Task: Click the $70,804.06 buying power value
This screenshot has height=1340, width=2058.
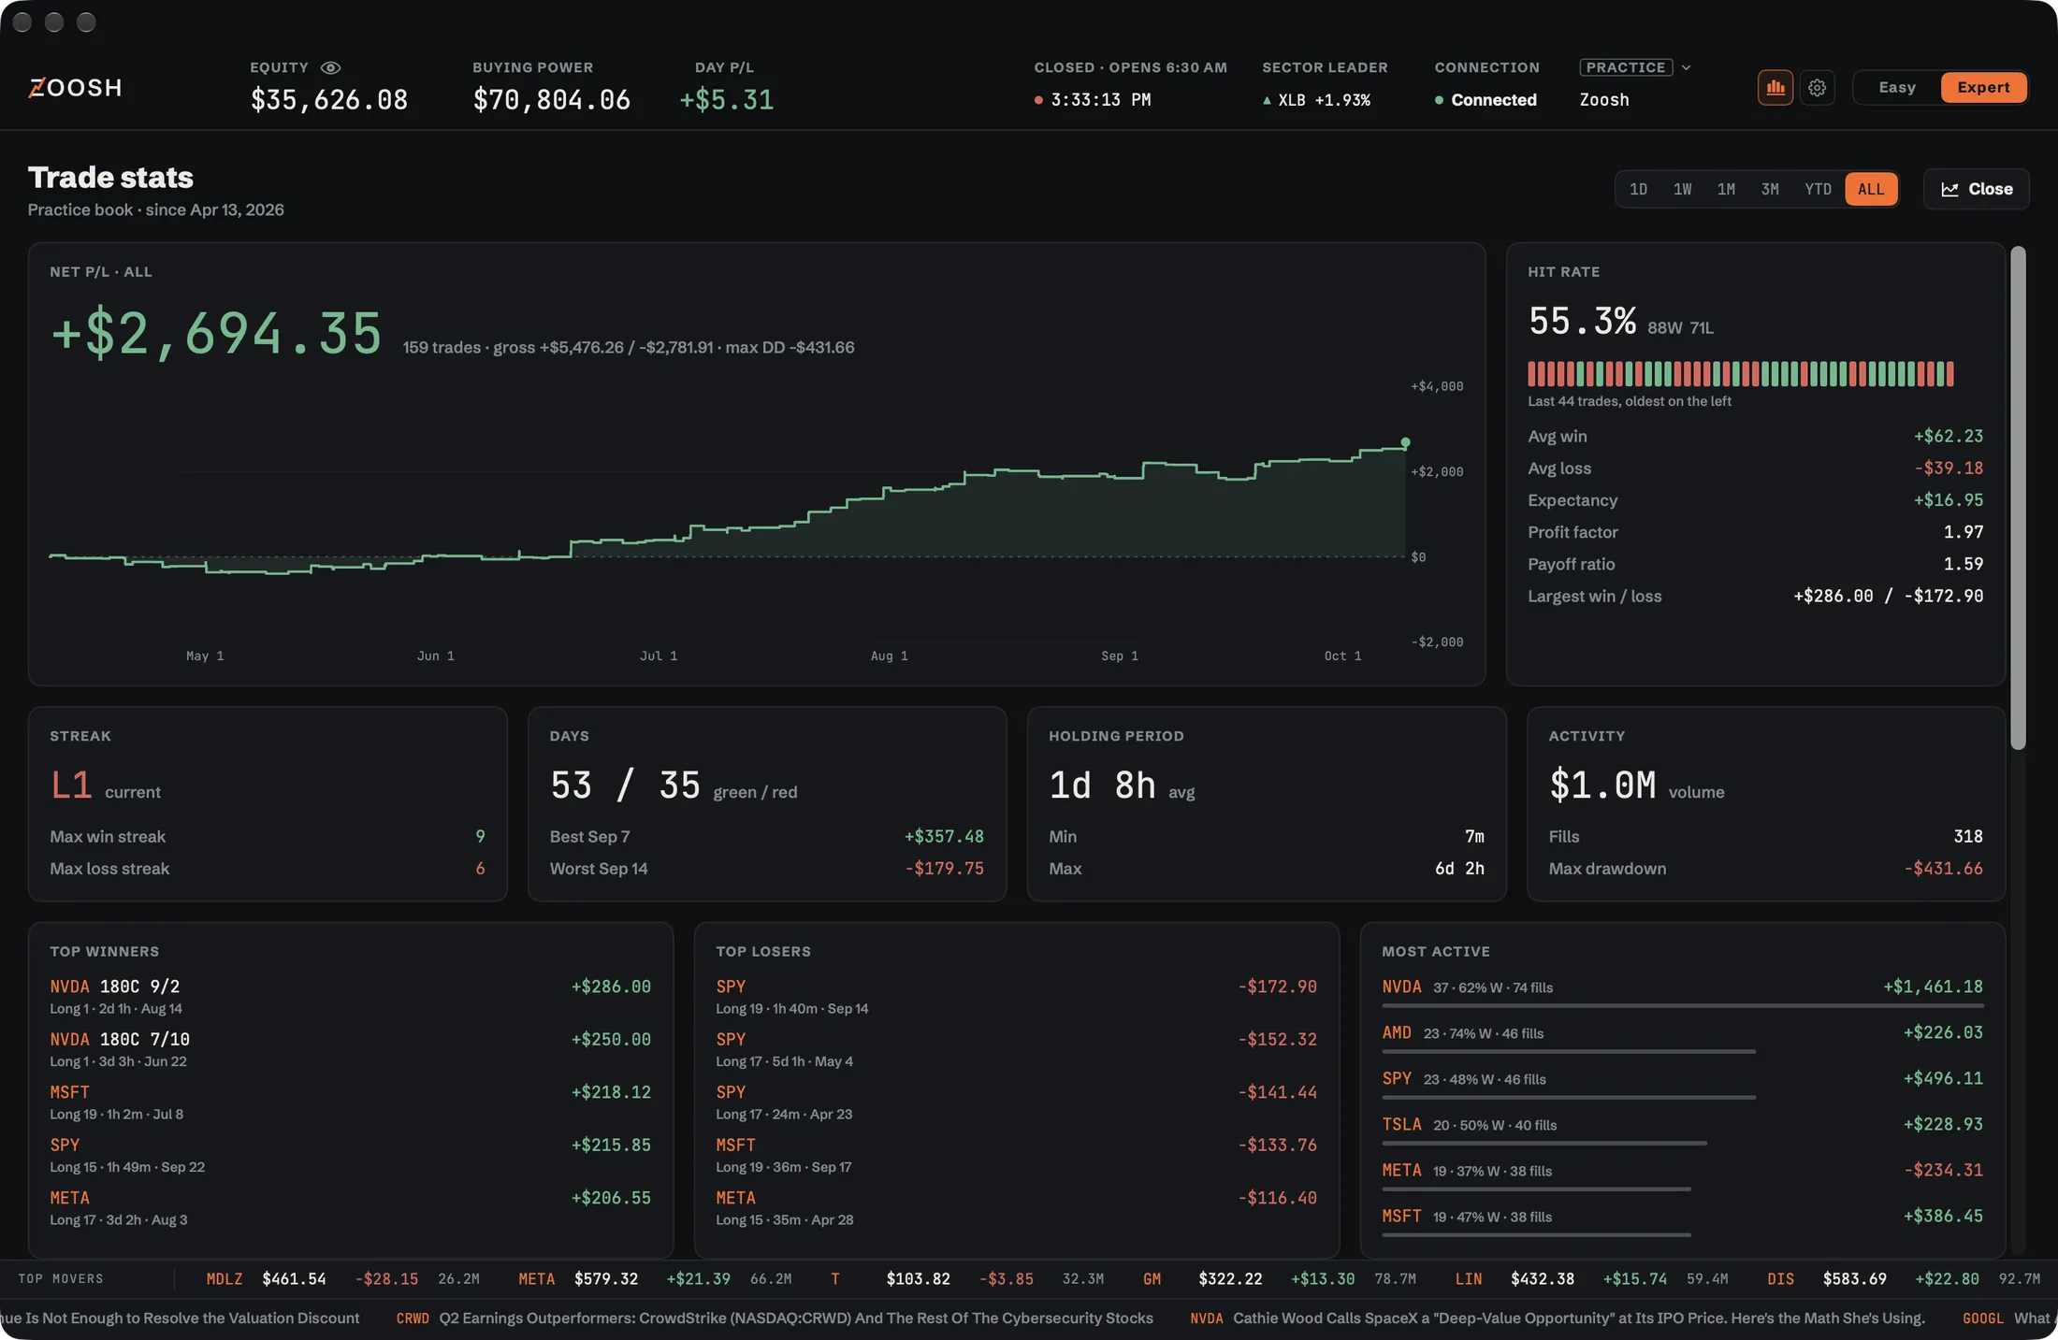Action: [551, 99]
